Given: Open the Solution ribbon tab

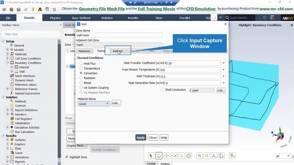Looking at the screenshot, I should pyautogui.click(x=107, y=18).
